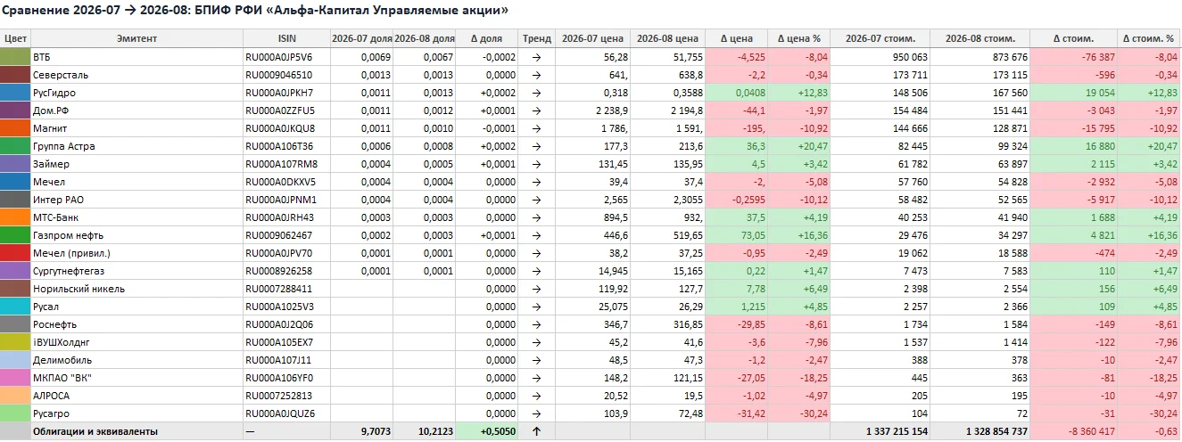The height and width of the screenshot is (442, 1182).
Task: Select the Сургутнефтегаз issuer cell
Action: pos(136,271)
